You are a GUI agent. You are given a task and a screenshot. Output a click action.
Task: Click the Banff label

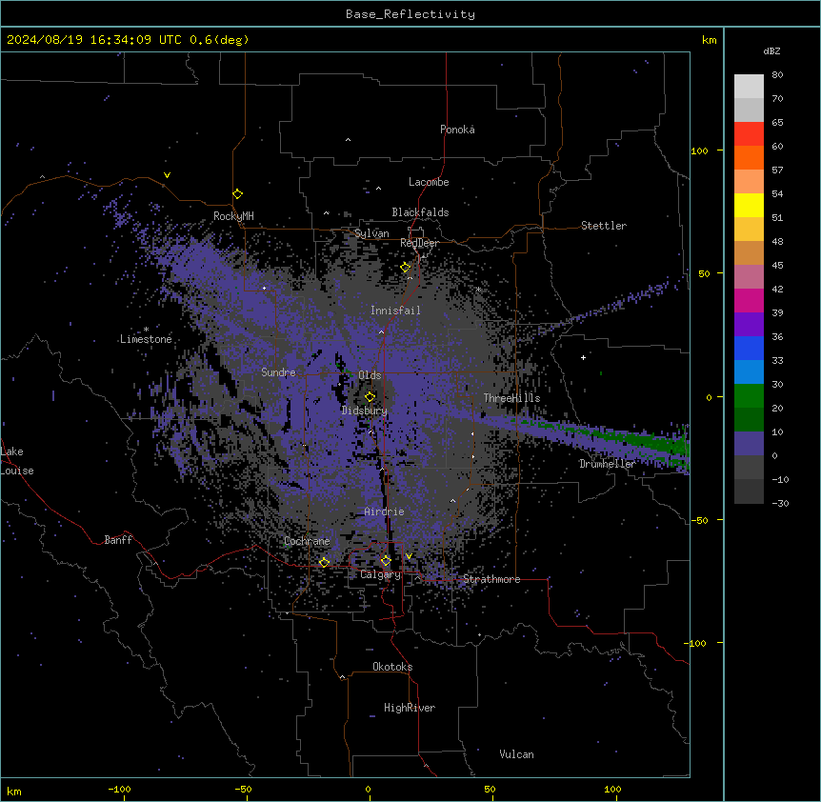click(118, 540)
